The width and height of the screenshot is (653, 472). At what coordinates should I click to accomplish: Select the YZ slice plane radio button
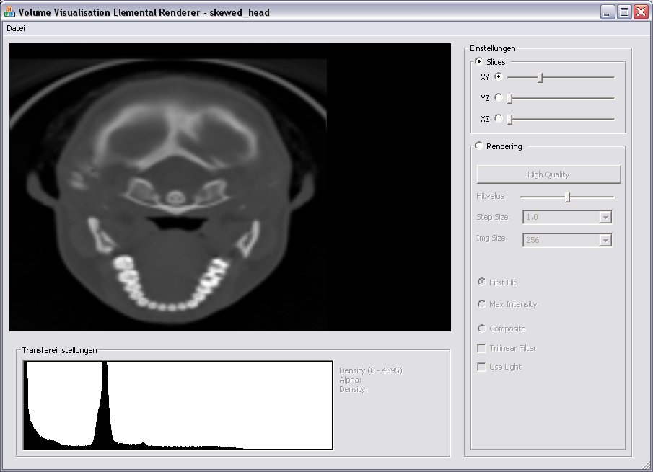[x=499, y=97]
